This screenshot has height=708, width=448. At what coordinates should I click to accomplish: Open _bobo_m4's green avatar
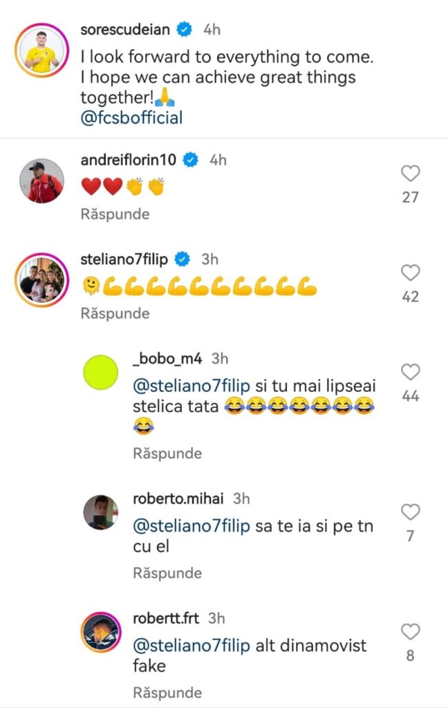point(100,374)
